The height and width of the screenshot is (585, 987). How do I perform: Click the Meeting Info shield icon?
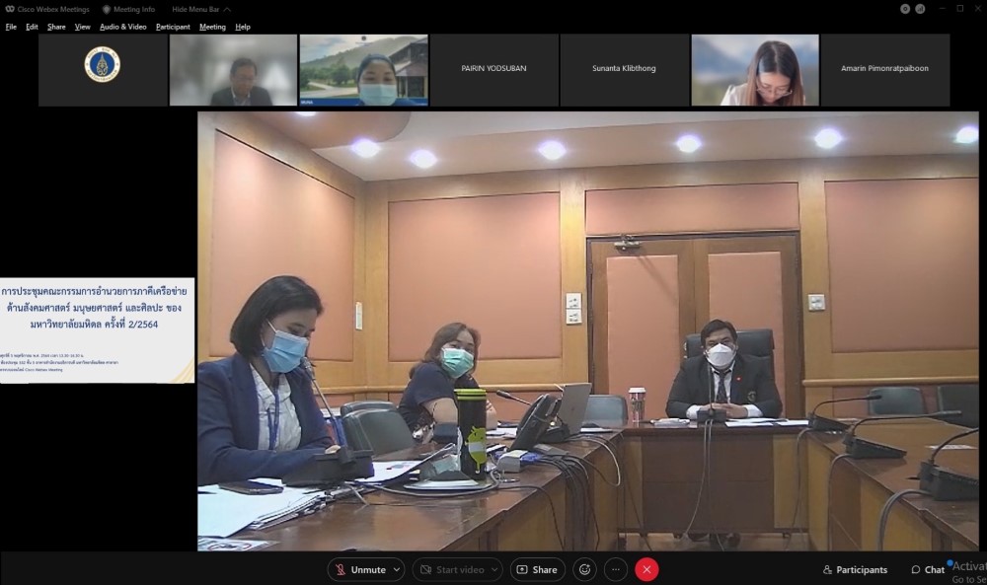tap(107, 9)
